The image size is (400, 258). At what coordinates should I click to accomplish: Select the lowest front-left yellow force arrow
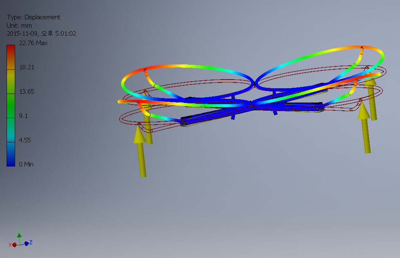click(140, 151)
